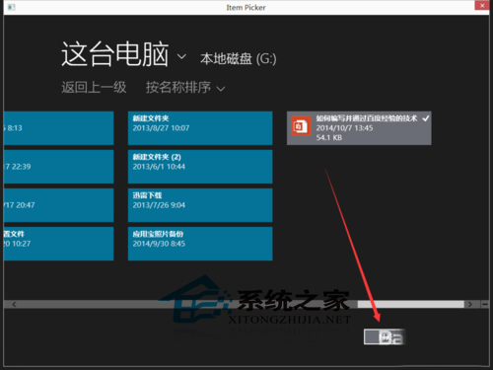Click the horizontal scrollbar thumb
This screenshot has height=370, width=493.
pyautogui.click(x=410, y=304)
